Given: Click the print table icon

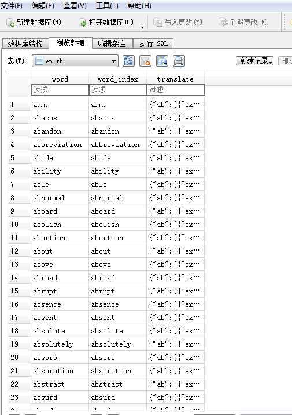Looking at the screenshot, I should click(179, 61).
